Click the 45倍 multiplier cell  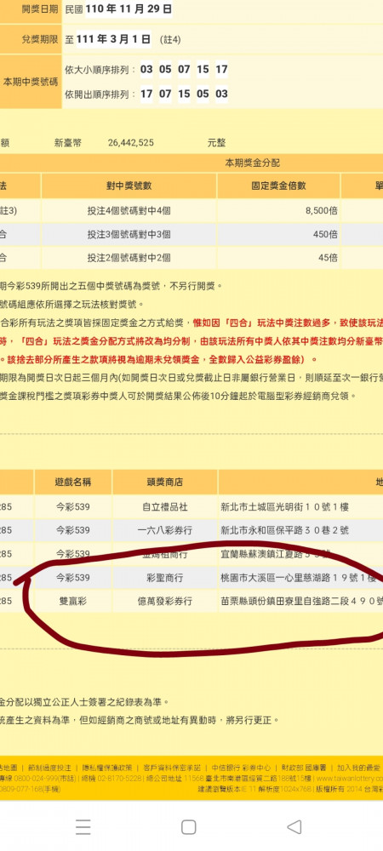tap(278, 257)
